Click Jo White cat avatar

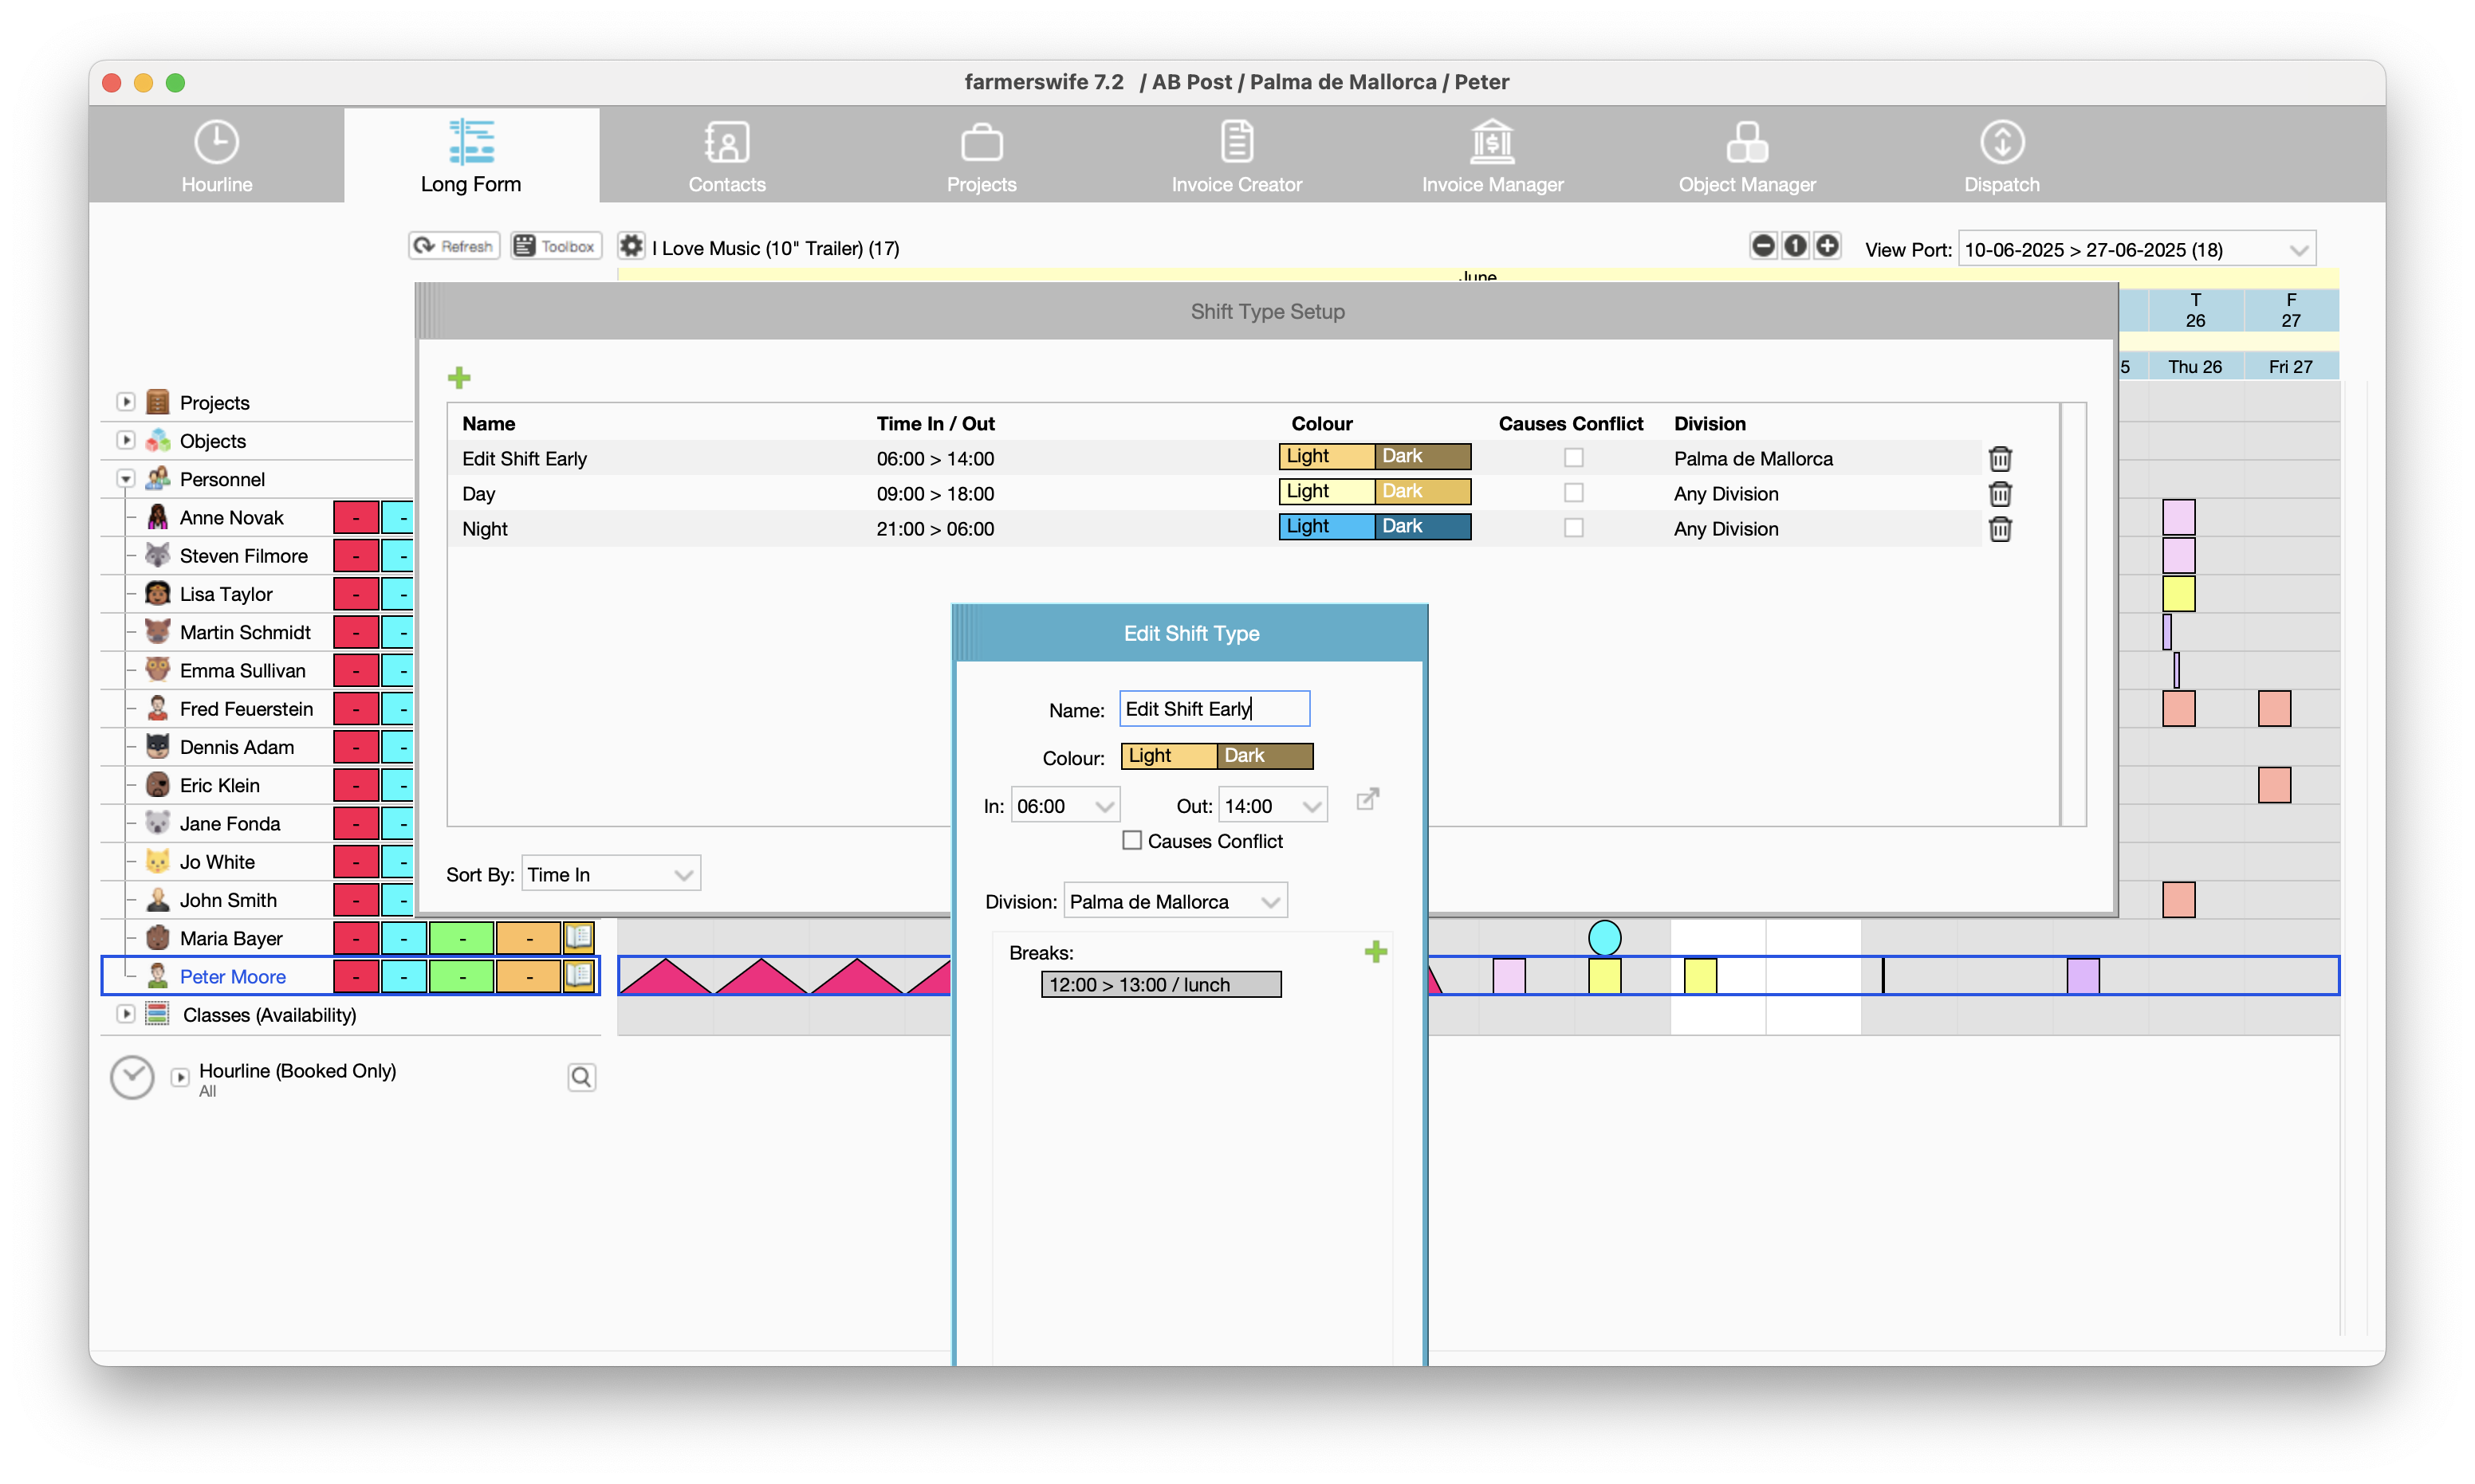click(x=158, y=861)
